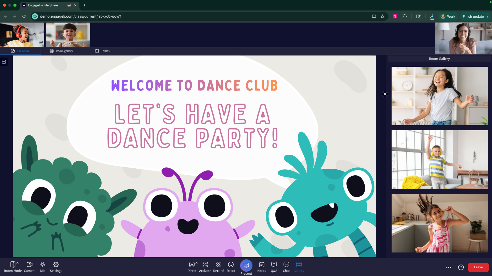The image size is (492, 276).
Task: Open the Chat panel
Action: tap(286, 266)
